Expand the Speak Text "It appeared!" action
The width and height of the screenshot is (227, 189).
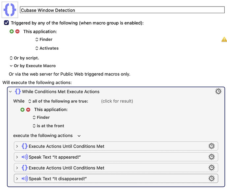(x=17, y=157)
